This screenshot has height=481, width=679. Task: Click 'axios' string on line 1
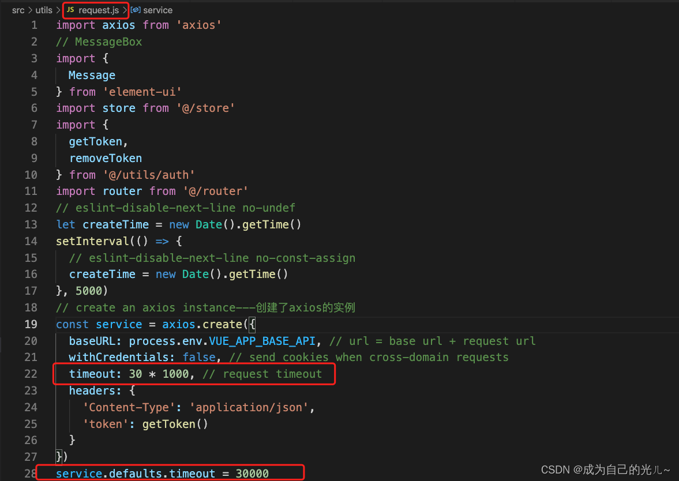pos(199,25)
